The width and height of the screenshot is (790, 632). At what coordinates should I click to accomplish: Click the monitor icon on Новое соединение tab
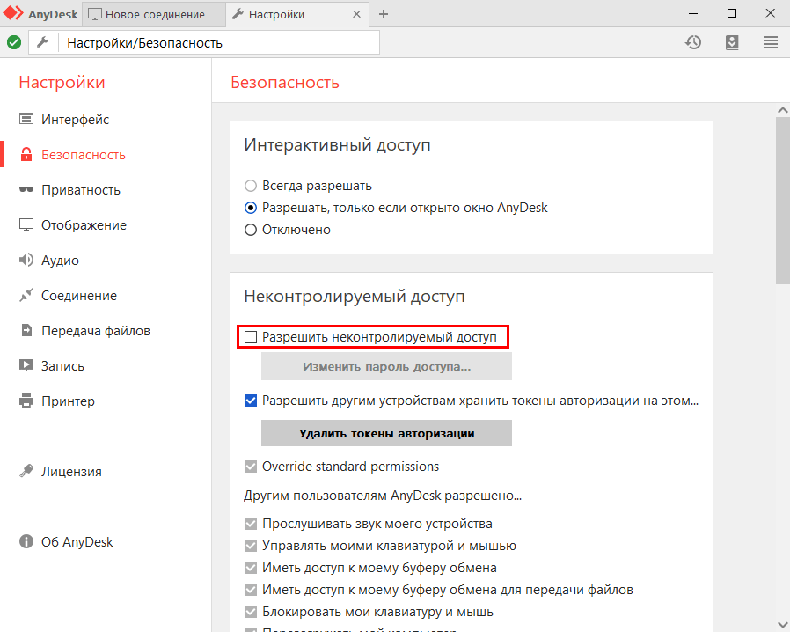pyautogui.click(x=95, y=14)
